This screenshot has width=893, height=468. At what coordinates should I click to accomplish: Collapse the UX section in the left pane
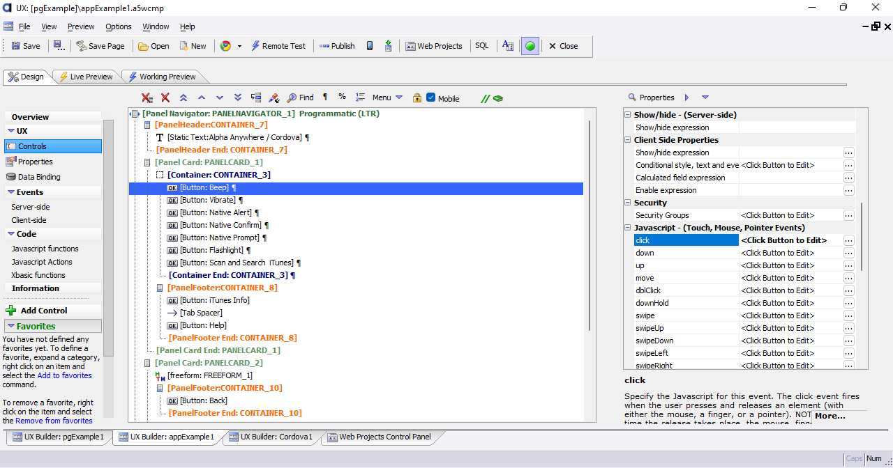pos(11,131)
